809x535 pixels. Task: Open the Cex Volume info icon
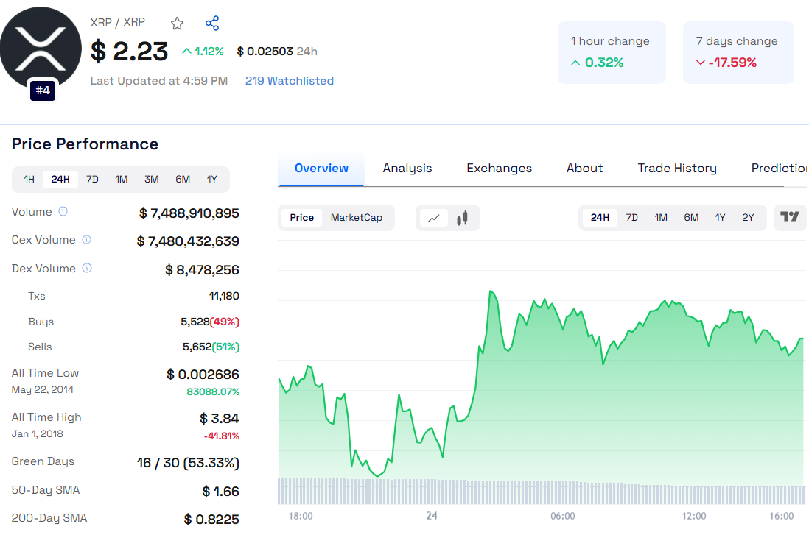pos(87,240)
